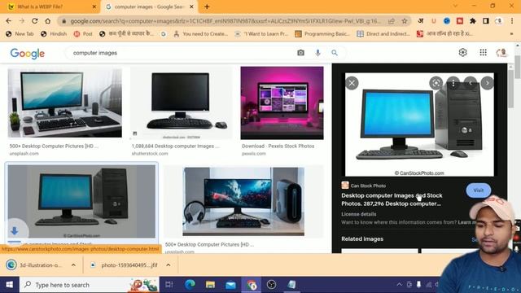This screenshot has height=293, width=521.
Task: Start voice search with microphone icon
Action: coord(317,53)
